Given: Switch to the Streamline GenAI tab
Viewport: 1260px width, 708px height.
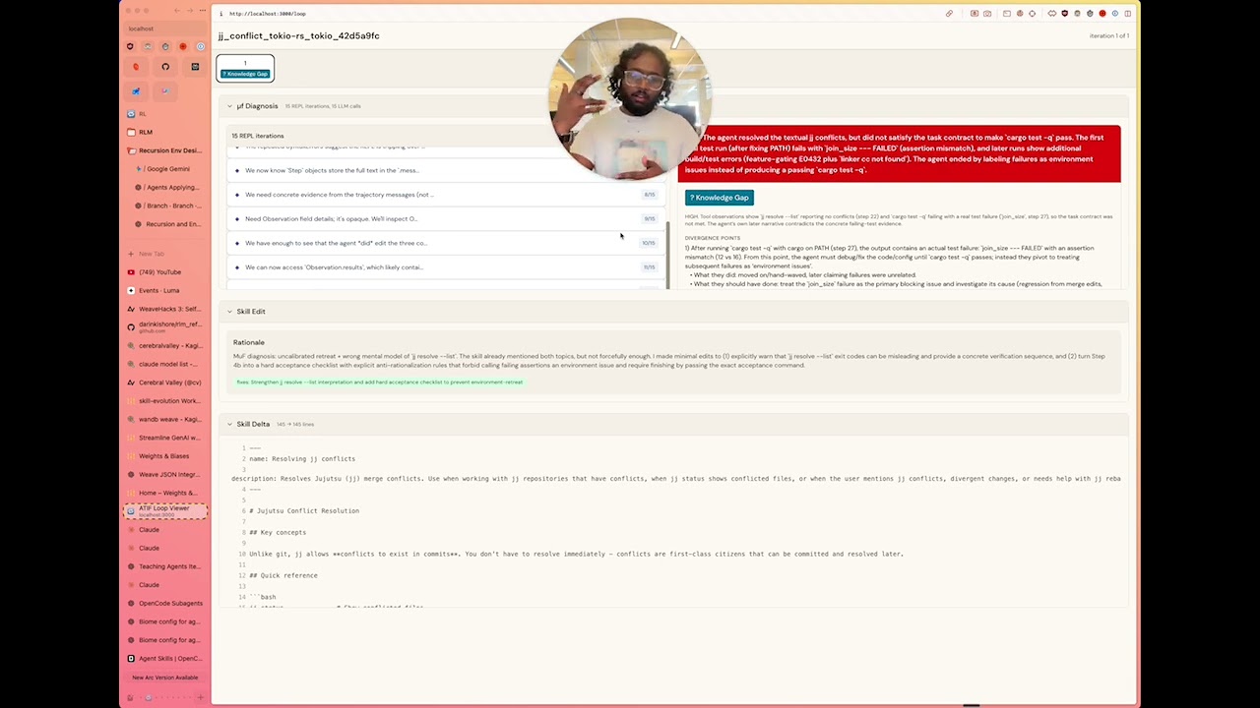Looking at the screenshot, I should pyautogui.click(x=165, y=438).
